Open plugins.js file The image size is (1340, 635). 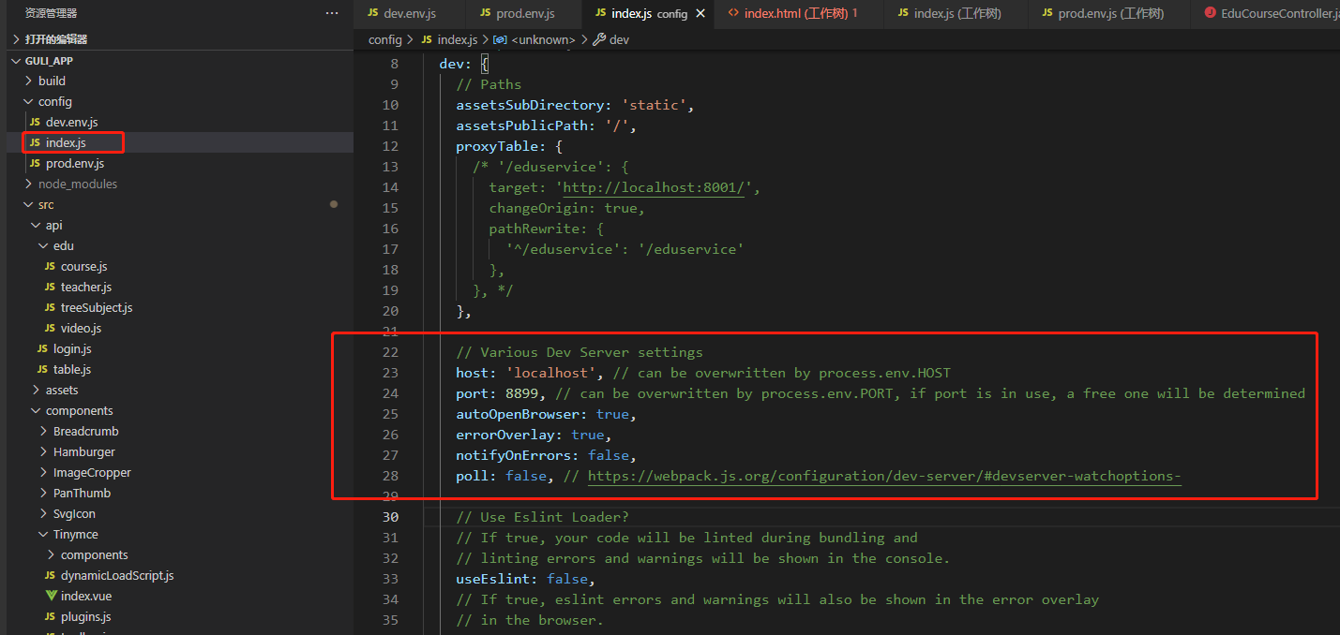86,617
